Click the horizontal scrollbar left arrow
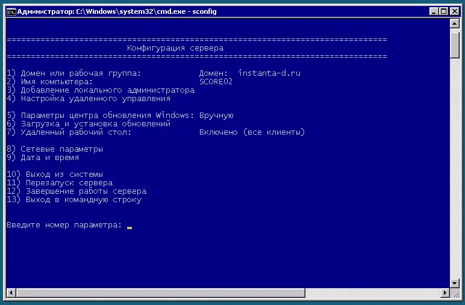 pyautogui.click(x=10, y=293)
